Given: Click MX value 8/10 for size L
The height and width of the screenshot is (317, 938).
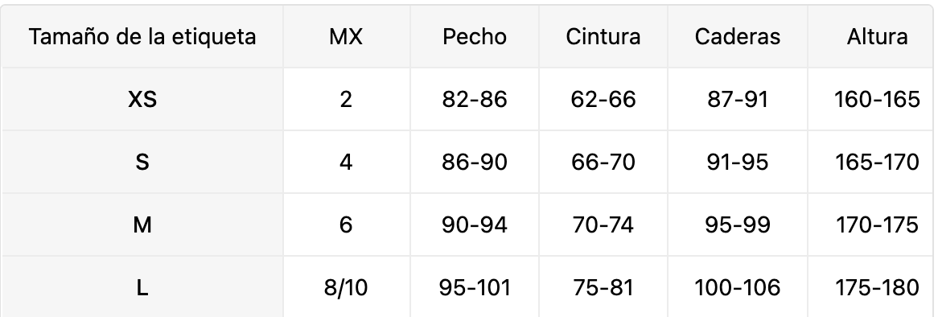Looking at the screenshot, I should [346, 288].
